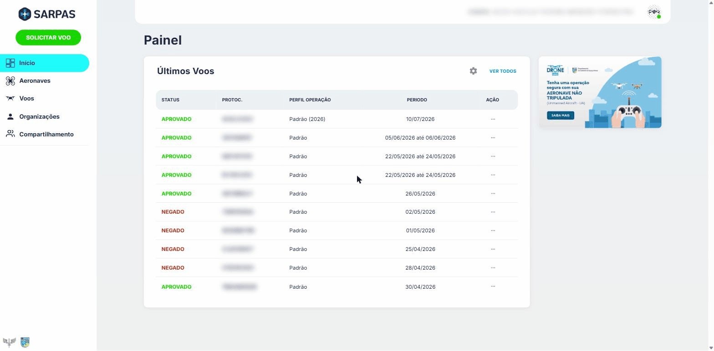
Task: Expand actions for 02/05/2026 denied flight
Action: pos(493,212)
